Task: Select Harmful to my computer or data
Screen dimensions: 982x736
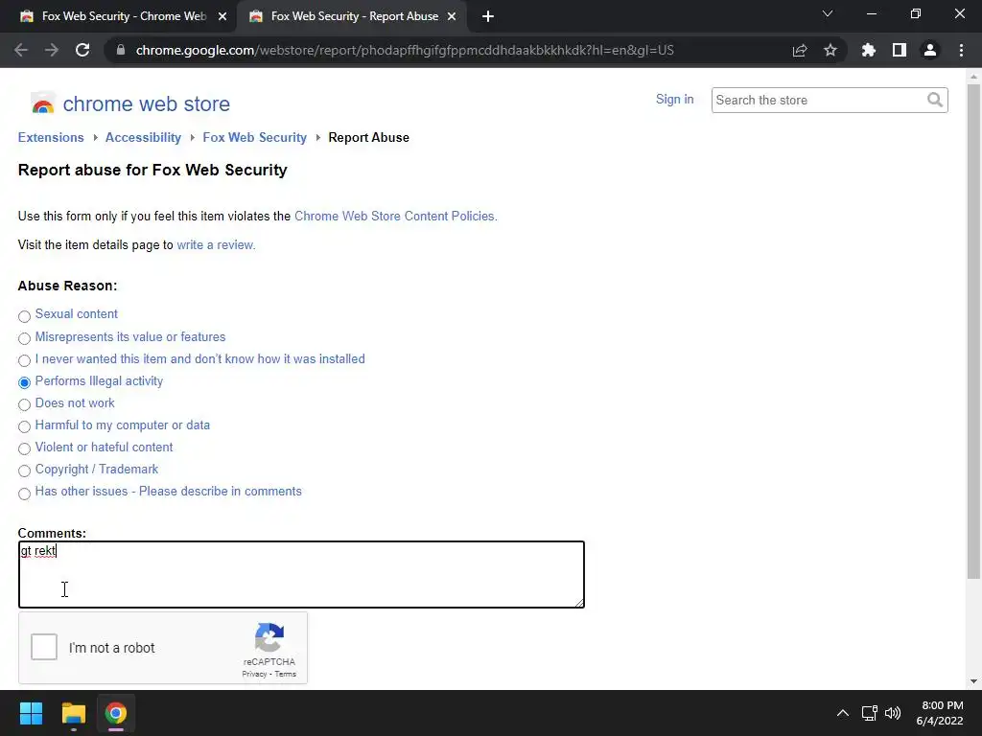Action: point(24,426)
